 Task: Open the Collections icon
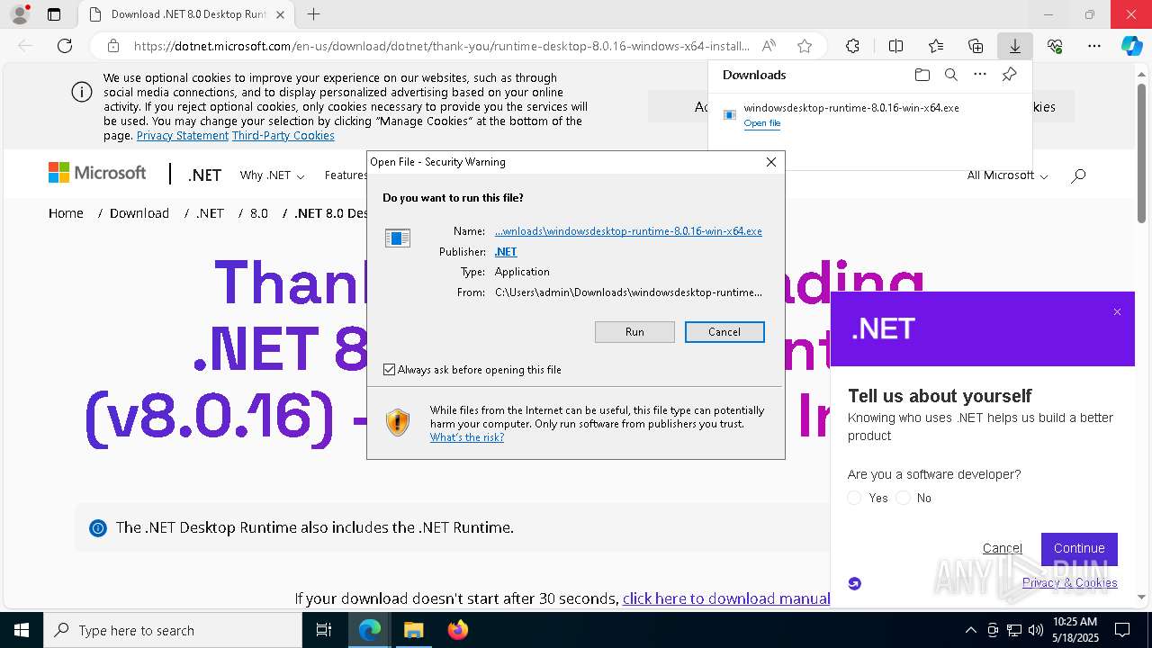pos(976,46)
